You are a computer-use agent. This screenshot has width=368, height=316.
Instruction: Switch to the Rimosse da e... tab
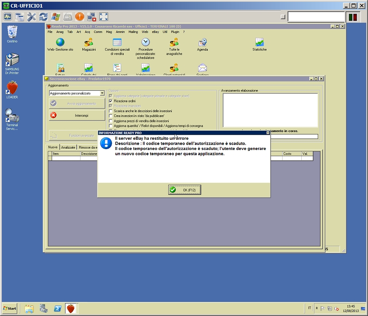(x=88, y=147)
